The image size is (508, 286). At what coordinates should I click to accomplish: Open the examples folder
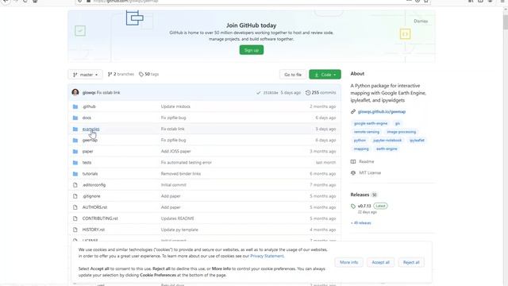(x=90, y=129)
